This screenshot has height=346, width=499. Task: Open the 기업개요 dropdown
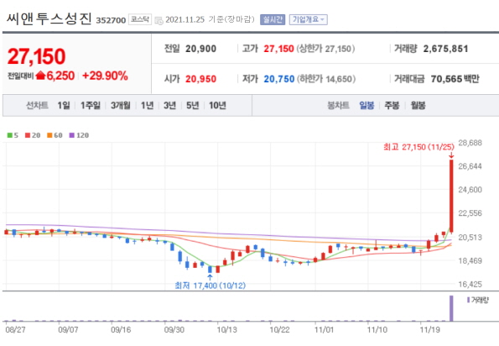pyautogui.click(x=308, y=20)
